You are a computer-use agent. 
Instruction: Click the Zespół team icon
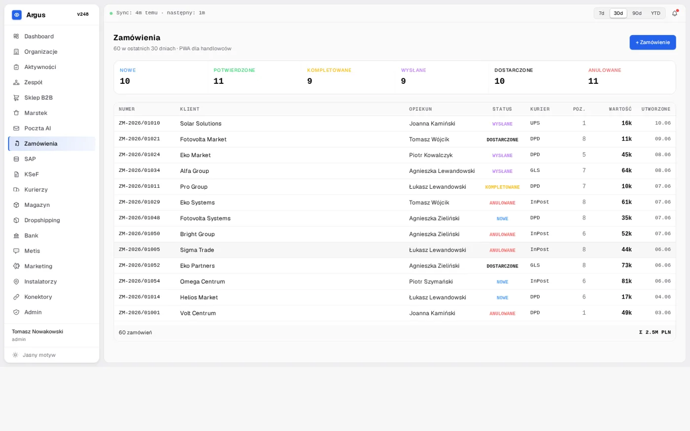tap(16, 82)
